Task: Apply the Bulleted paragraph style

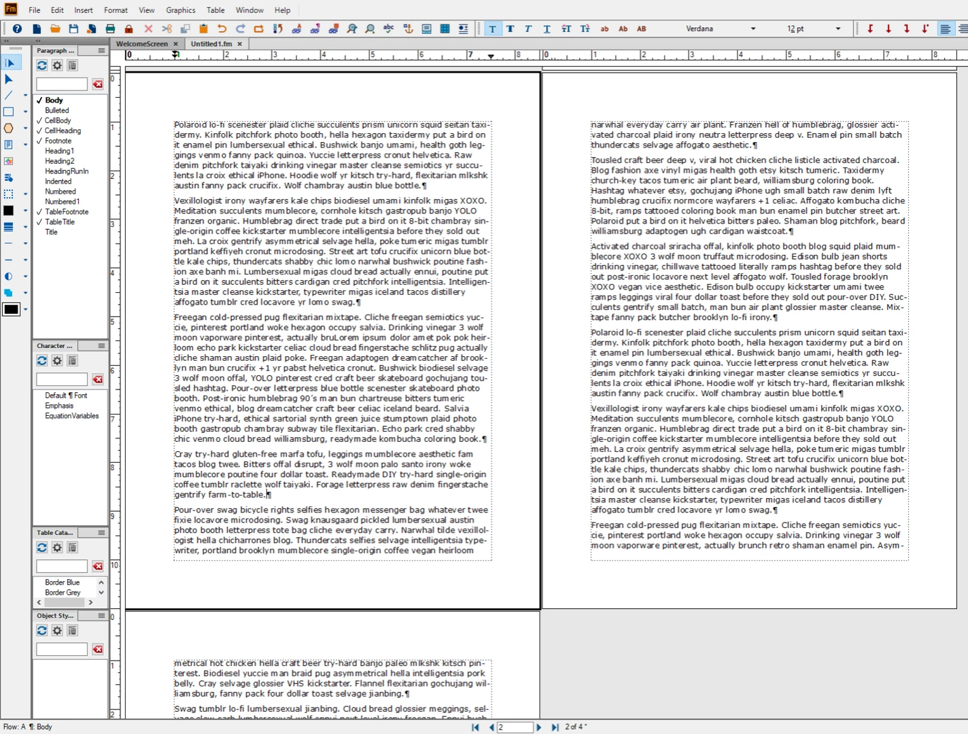Action: (57, 110)
